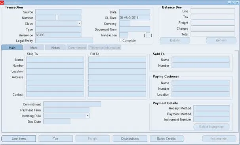The height and width of the screenshot is (145, 240).
Task: Open the Notes tab
Action: point(55,48)
